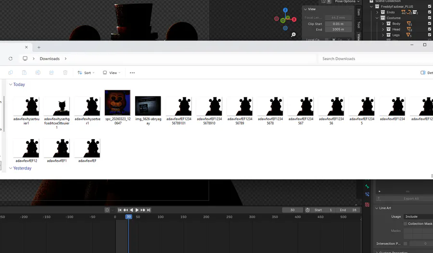Snap view to the green negative Y axis gizmo
The image size is (433, 253).
coord(283,21)
